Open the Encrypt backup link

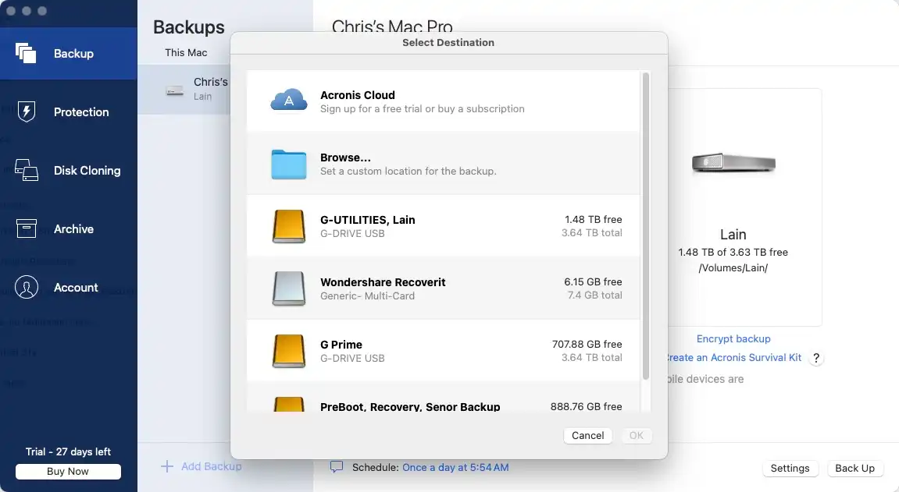(x=733, y=338)
